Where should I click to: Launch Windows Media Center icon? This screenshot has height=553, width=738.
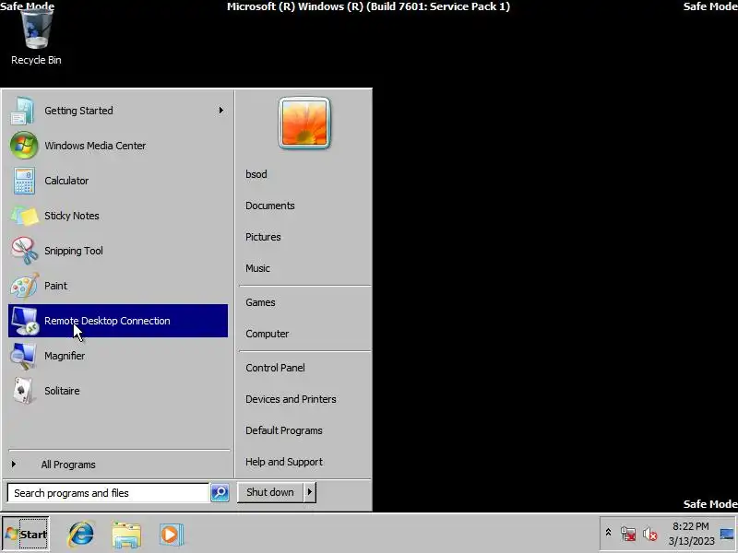pyautogui.click(x=24, y=146)
